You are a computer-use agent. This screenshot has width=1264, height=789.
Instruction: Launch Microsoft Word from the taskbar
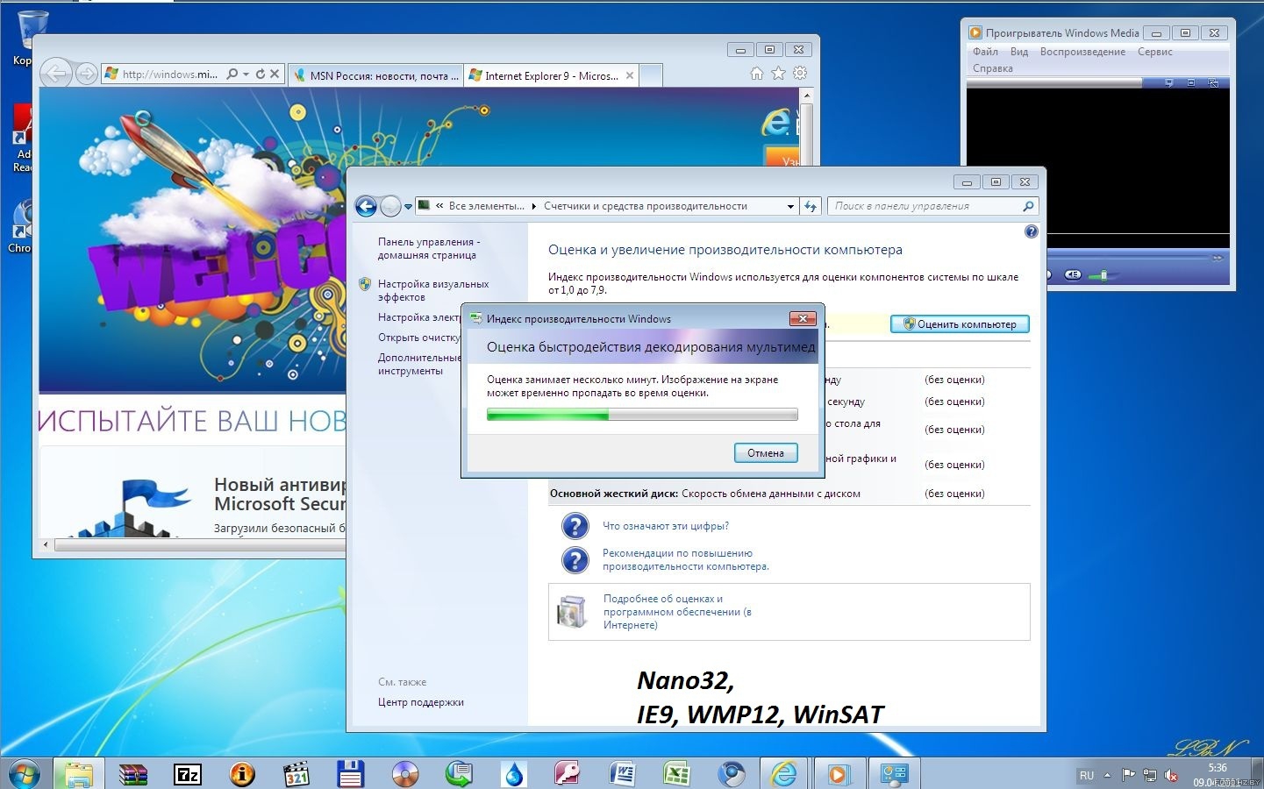click(622, 774)
